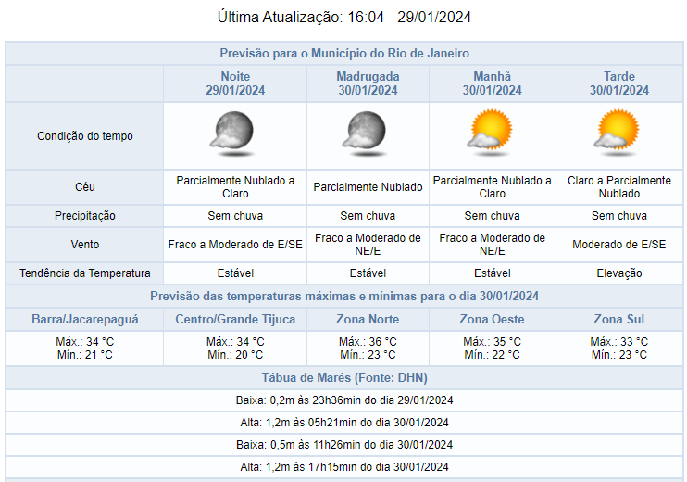This screenshot has height=482, width=687.
Task: Click 'Sem chuva' in the Manhã column
Action: coord(492,216)
